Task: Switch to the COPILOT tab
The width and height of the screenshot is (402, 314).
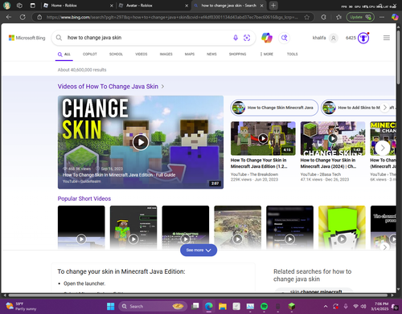Action: 90,54
